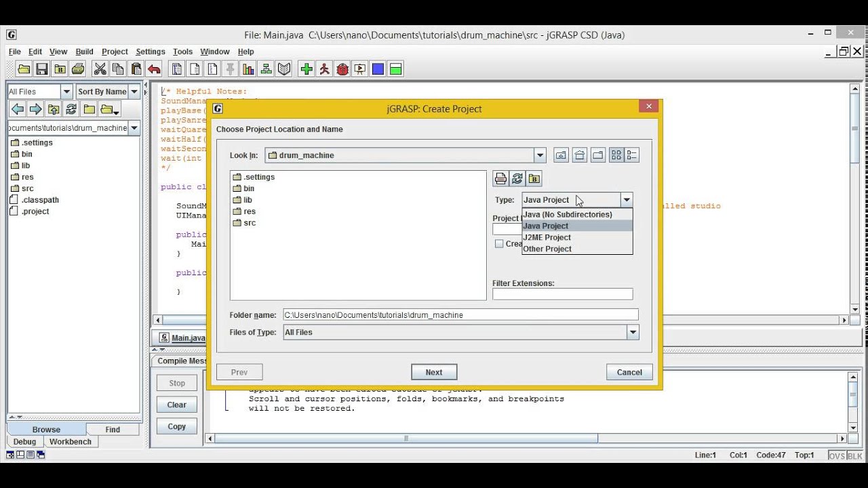This screenshot has width=868, height=488.
Task: Open the Look In drum_machine dropdown
Action: point(540,155)
